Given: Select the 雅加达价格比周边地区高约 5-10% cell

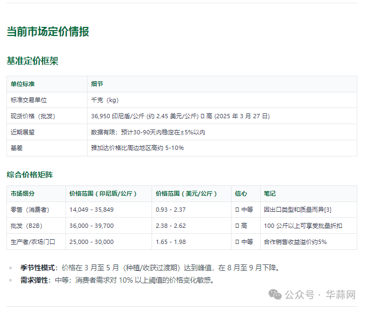Looking at the screenshot, I should [138, 148].
